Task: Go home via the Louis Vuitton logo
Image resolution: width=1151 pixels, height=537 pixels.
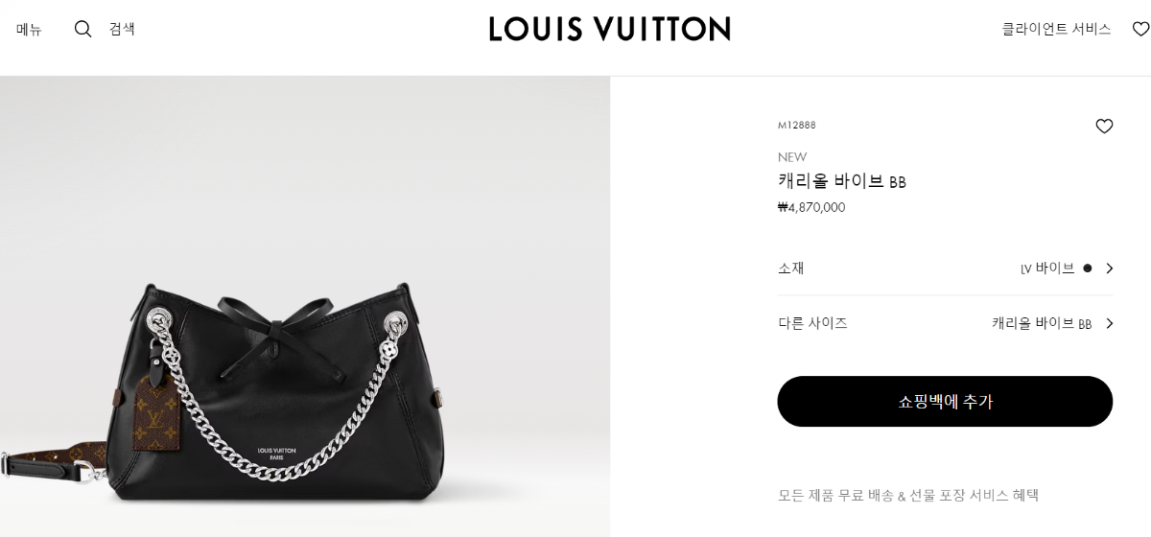Action: pyautogui.click(x=610, y=29)
